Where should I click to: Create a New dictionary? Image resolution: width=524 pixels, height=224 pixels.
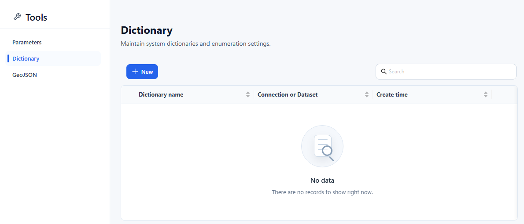(x=142, y=72)
